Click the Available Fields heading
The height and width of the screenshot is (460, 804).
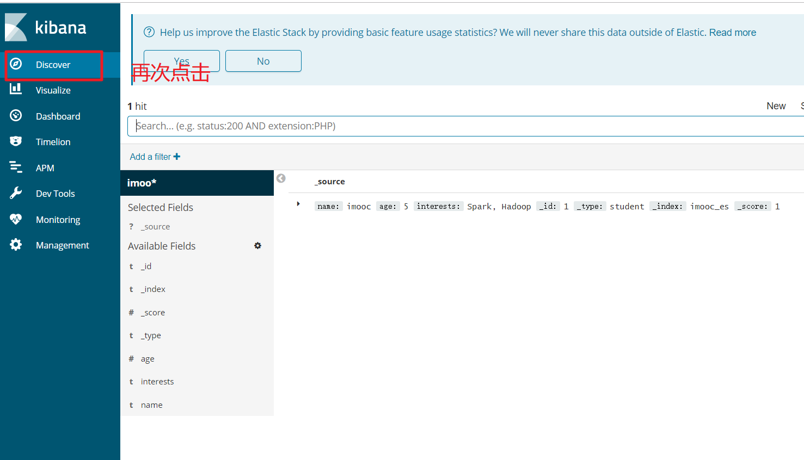tap(162, 246)
